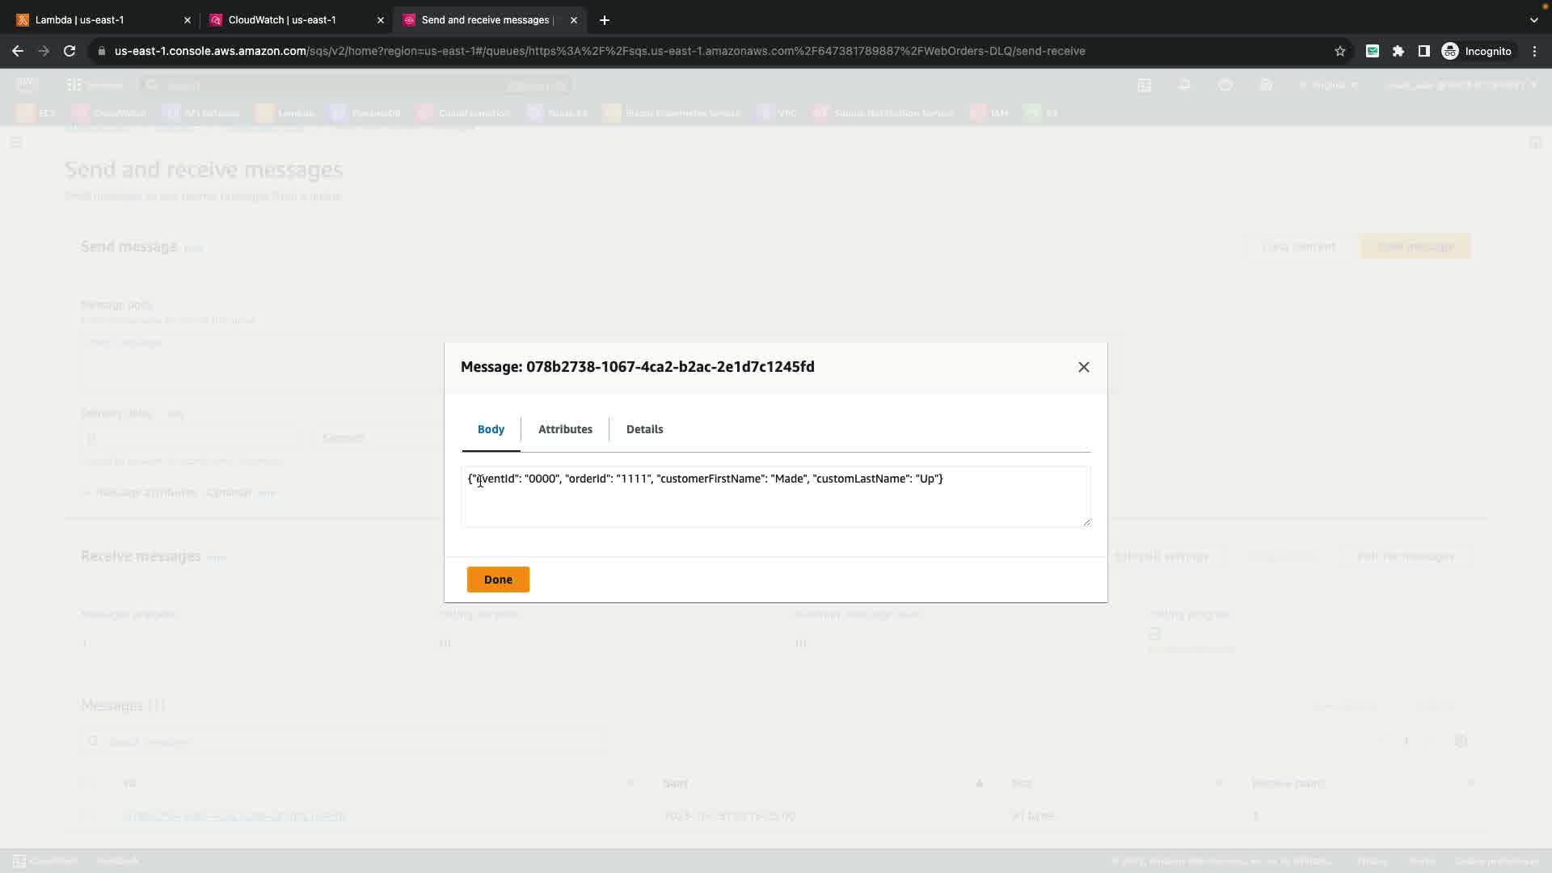Viewport: 1552px width, 873px height.
Task: View site information via lock icon
Action: point(101,51)
